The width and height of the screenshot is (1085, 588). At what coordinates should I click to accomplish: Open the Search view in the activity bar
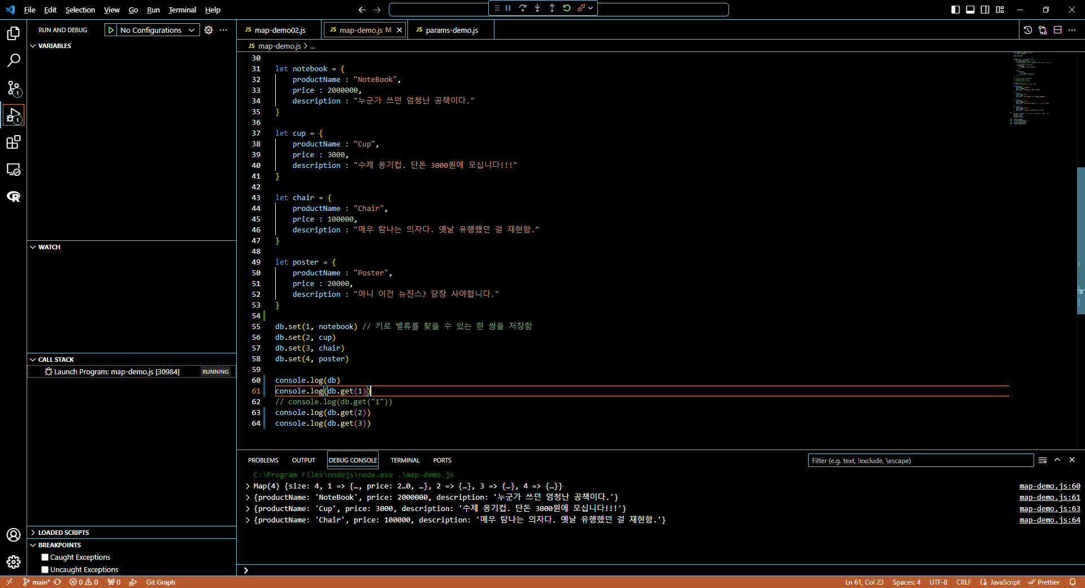(14, 60)
